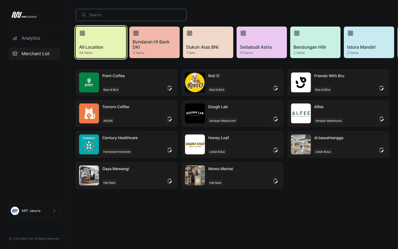The image size is (398, 249).
Task: Click the Century Healthcare logo thumbnail
Action: tap(89, 144)
